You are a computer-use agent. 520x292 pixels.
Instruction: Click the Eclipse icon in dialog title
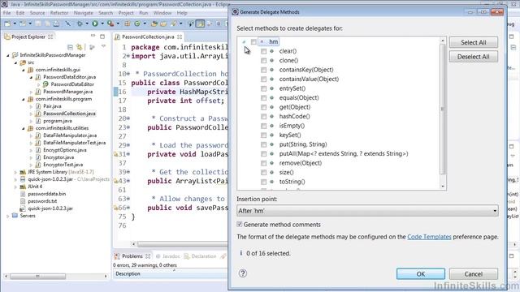pos(235,12)
